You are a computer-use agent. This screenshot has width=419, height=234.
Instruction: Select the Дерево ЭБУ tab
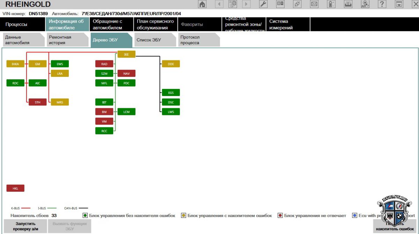(x=111, y=40)
